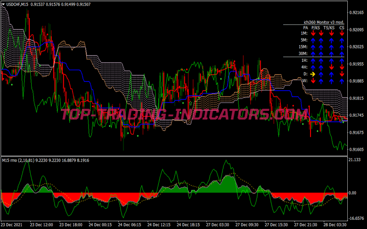The image size is (367, 229).
Task: Click the '1H:' timeframe label
Action: tap(304, 61)
